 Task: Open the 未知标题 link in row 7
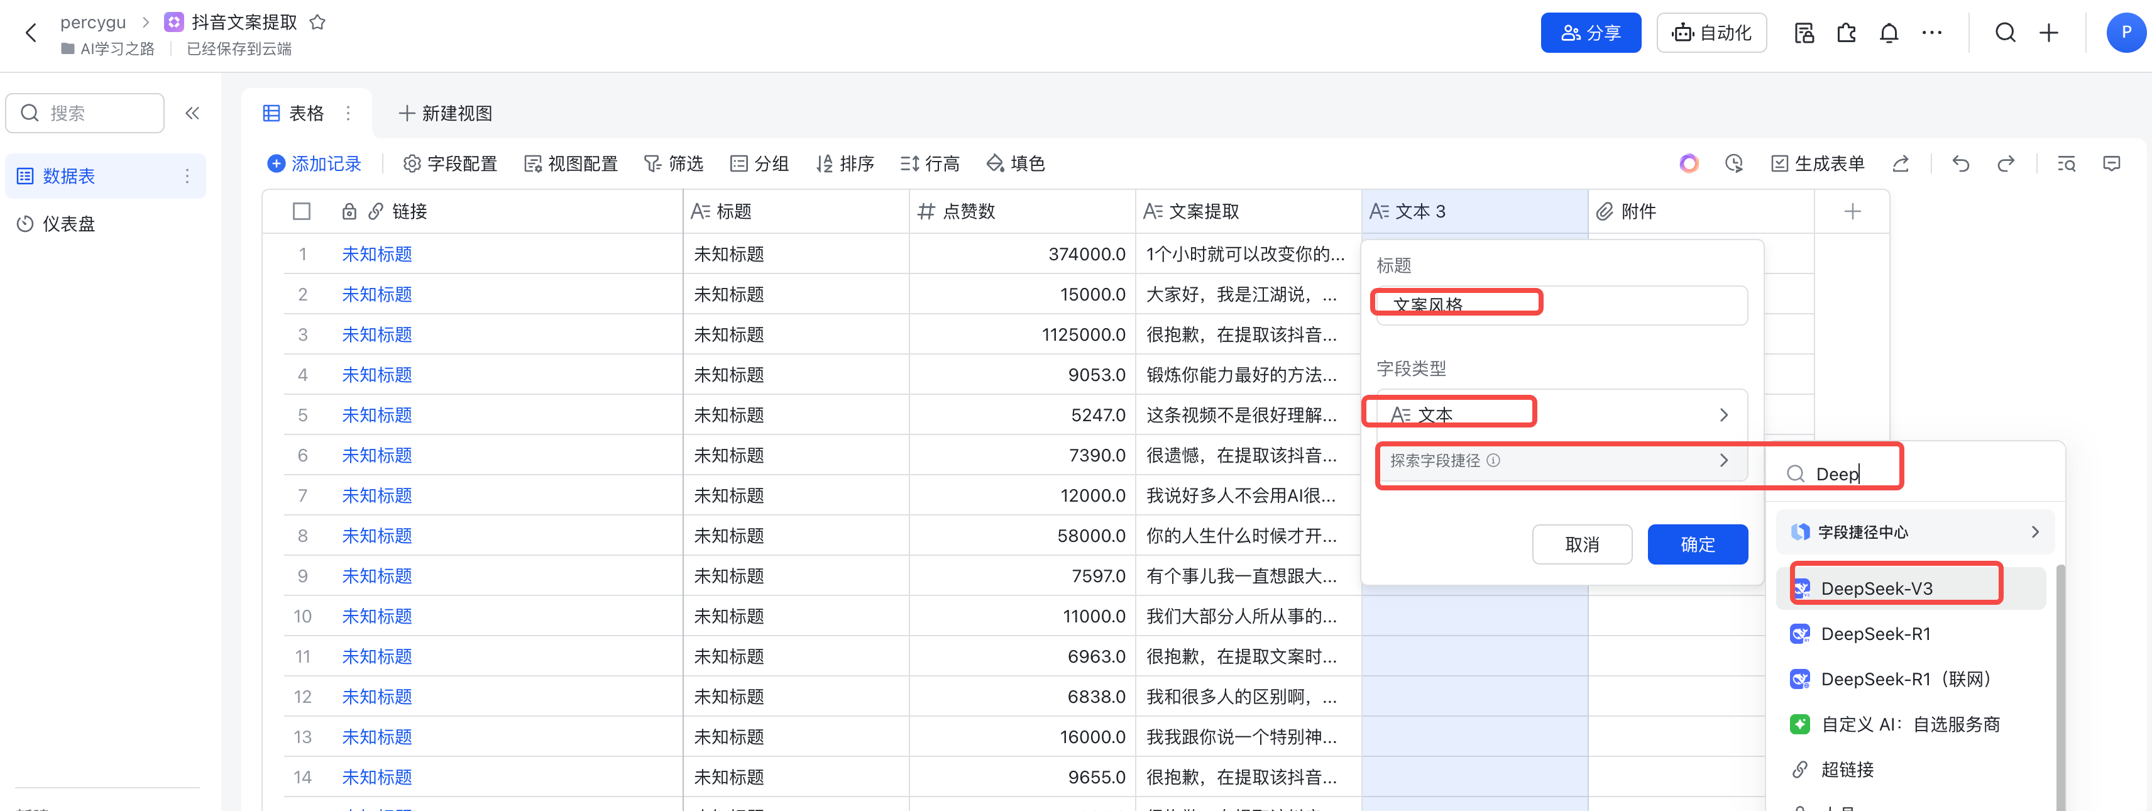click(x=376, y=495)
